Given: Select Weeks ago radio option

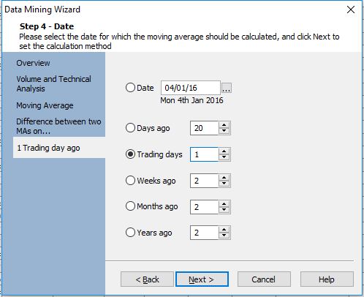Looking at the screenshot, I should pos(130,181).
